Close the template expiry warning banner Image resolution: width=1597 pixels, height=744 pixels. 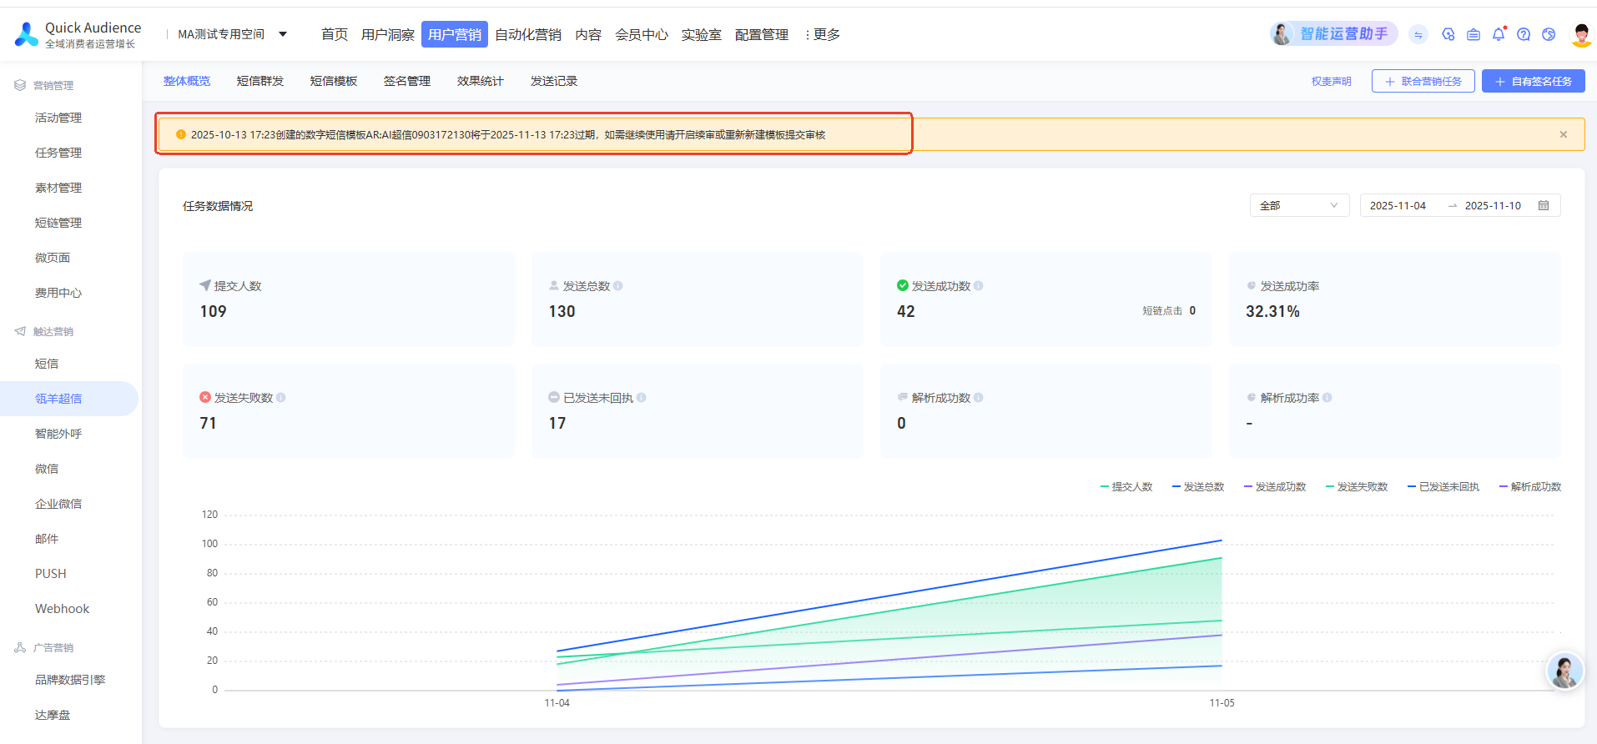coord(1563,134)
